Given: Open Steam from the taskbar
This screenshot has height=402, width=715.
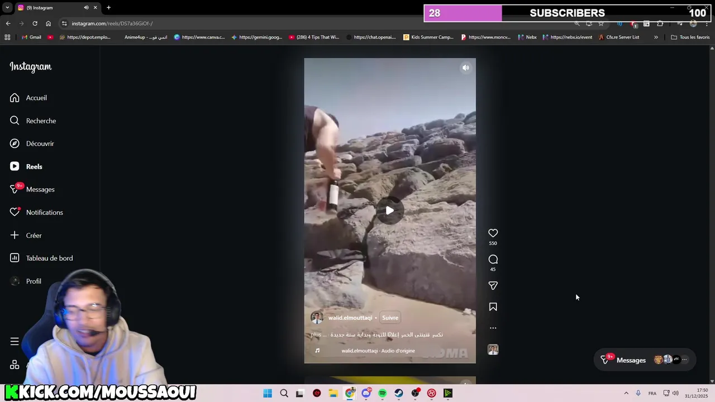Looking at the screenshot, I should [x=399, y=393].
